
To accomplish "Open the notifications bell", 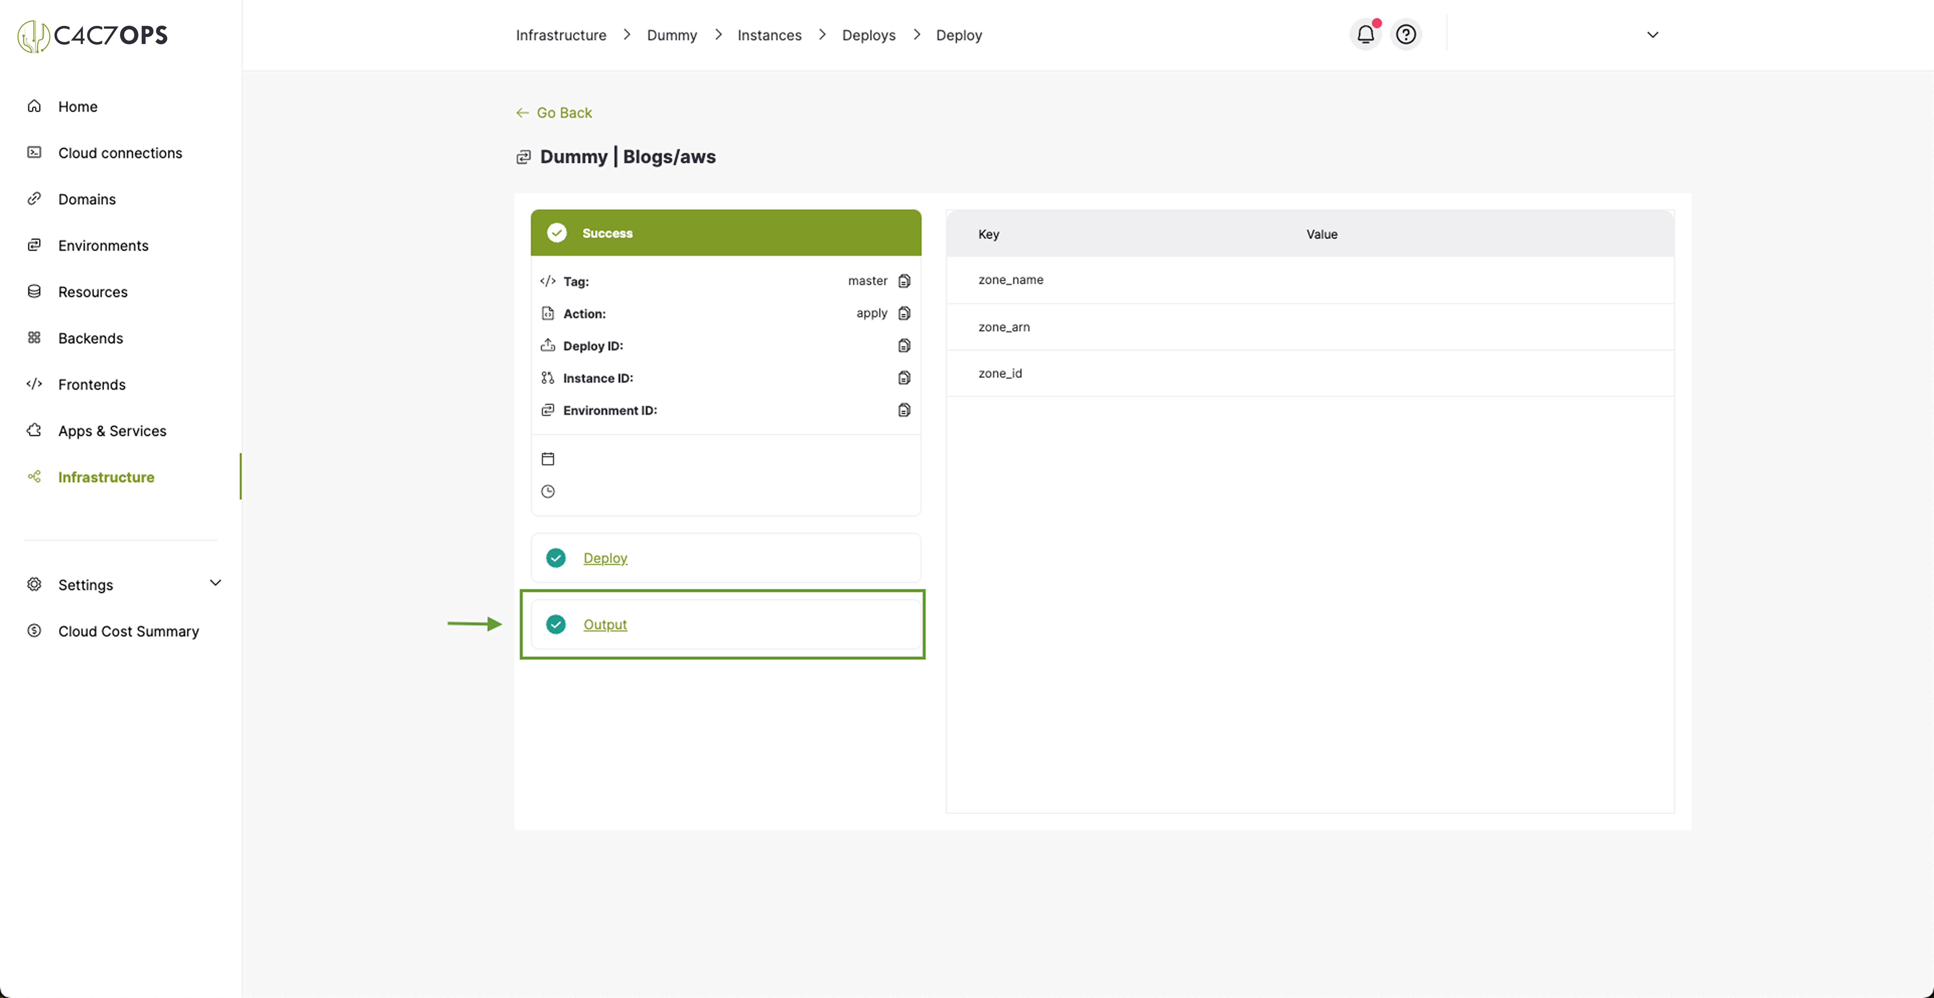I will tap(1366, 34).
